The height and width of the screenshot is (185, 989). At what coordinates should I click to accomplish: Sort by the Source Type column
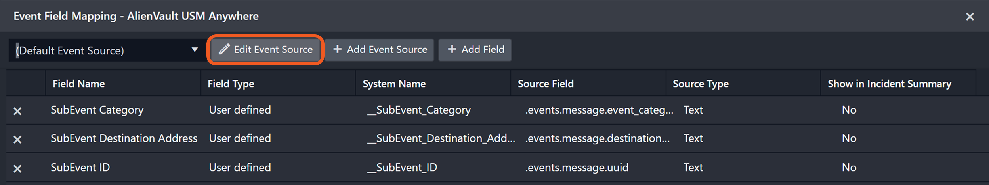click(x=701, y=84)
